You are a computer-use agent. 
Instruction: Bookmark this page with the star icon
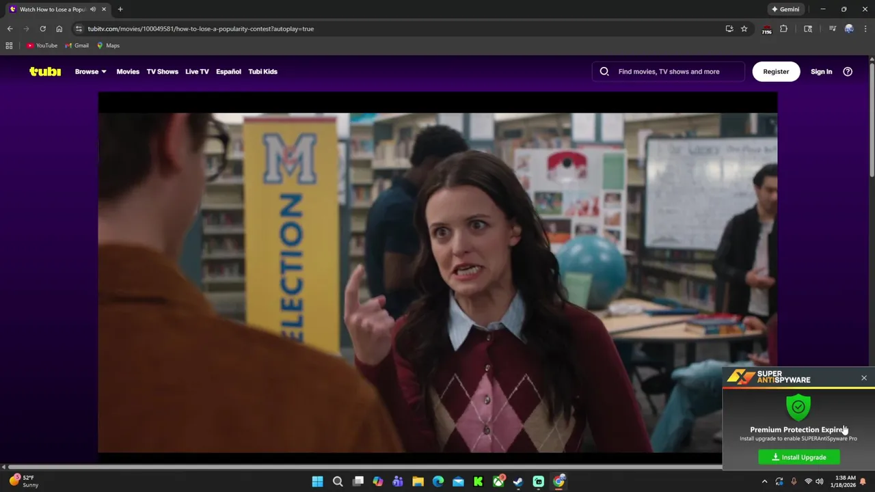[744, 29]
